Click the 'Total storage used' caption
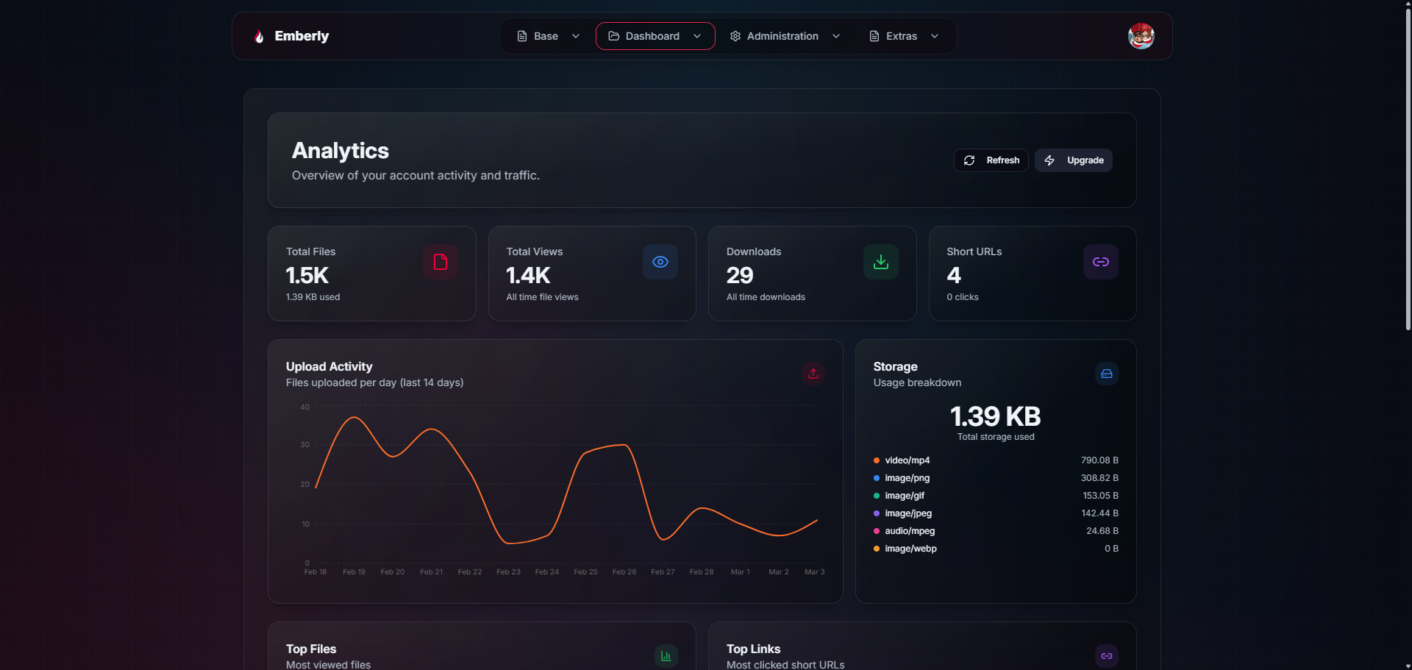Image resolution: width=1412 pixels, height=670 pixels. click(x=996, y=437)
